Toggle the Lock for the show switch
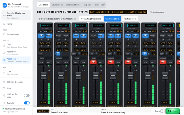This screenshot has height=115, width=184. (x=27, y=95)
